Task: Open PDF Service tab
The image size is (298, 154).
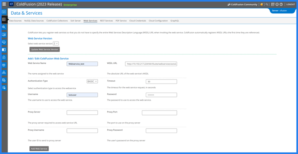Action: (x=121, y=21)
